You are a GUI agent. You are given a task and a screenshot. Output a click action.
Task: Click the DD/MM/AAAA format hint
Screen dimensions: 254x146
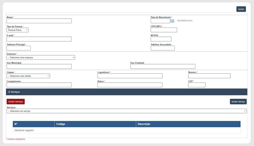[185, 21]
